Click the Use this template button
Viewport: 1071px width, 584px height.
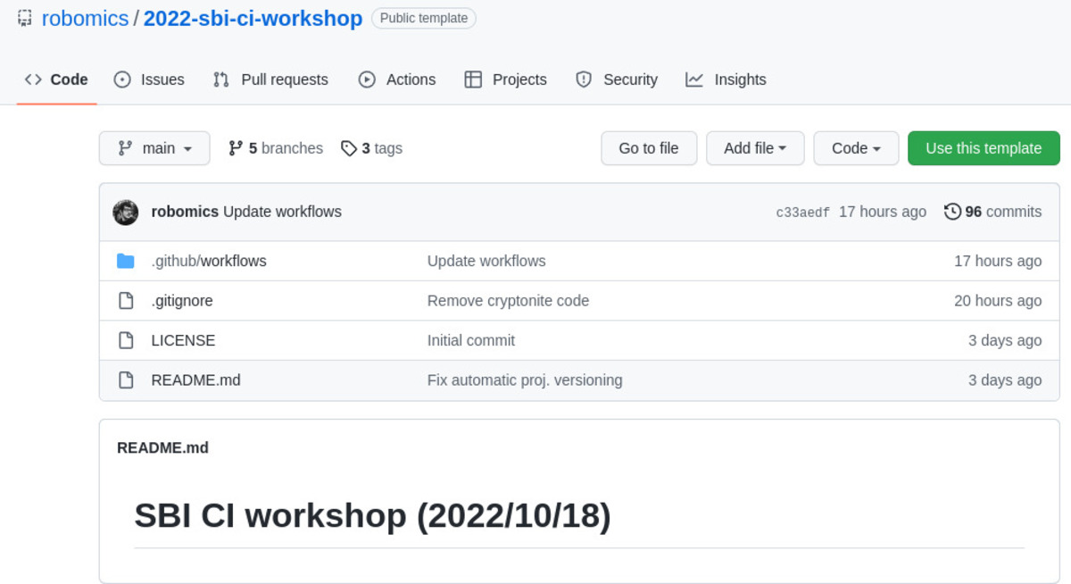tap(984, 148)
